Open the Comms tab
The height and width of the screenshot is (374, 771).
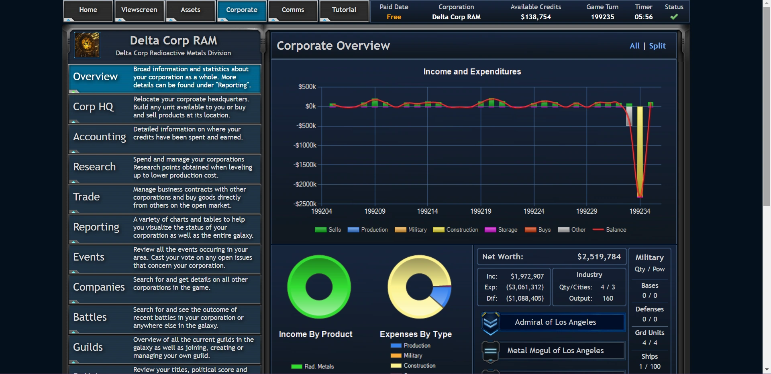coord(293,10)
